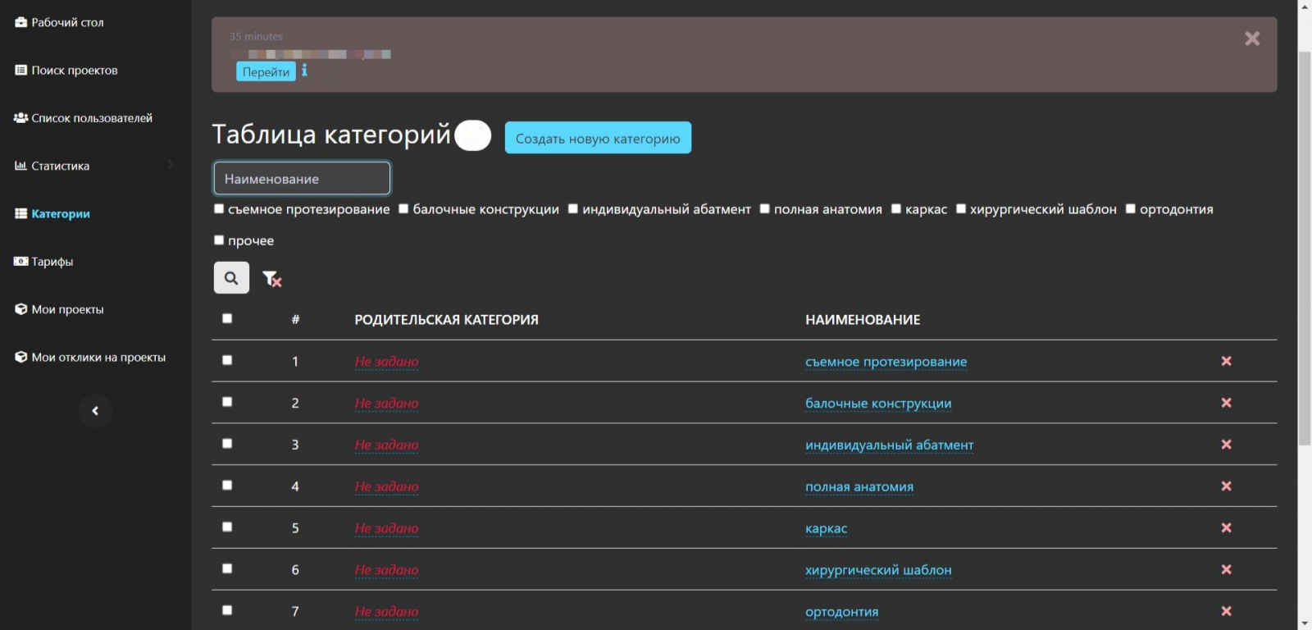Click the info icon next to Перейти
The image size is (1312, 630).
click(304, 71)
